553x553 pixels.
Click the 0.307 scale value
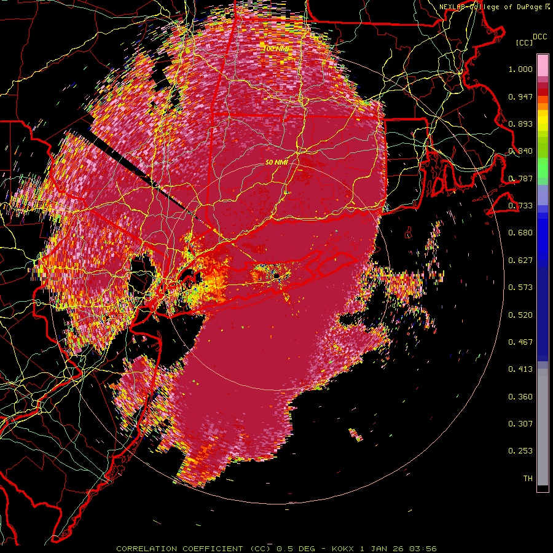pyautogui.click(x=520, y=424)
